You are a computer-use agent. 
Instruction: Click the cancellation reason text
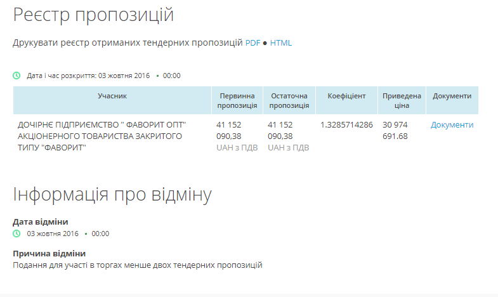tap(138, 265)
